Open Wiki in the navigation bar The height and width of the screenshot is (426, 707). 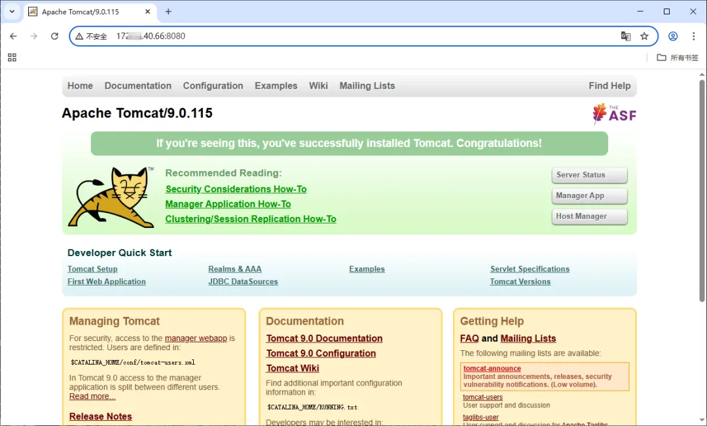coord(318,86)
